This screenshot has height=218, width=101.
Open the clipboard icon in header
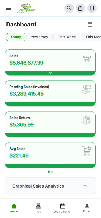[x=81, y=8]
